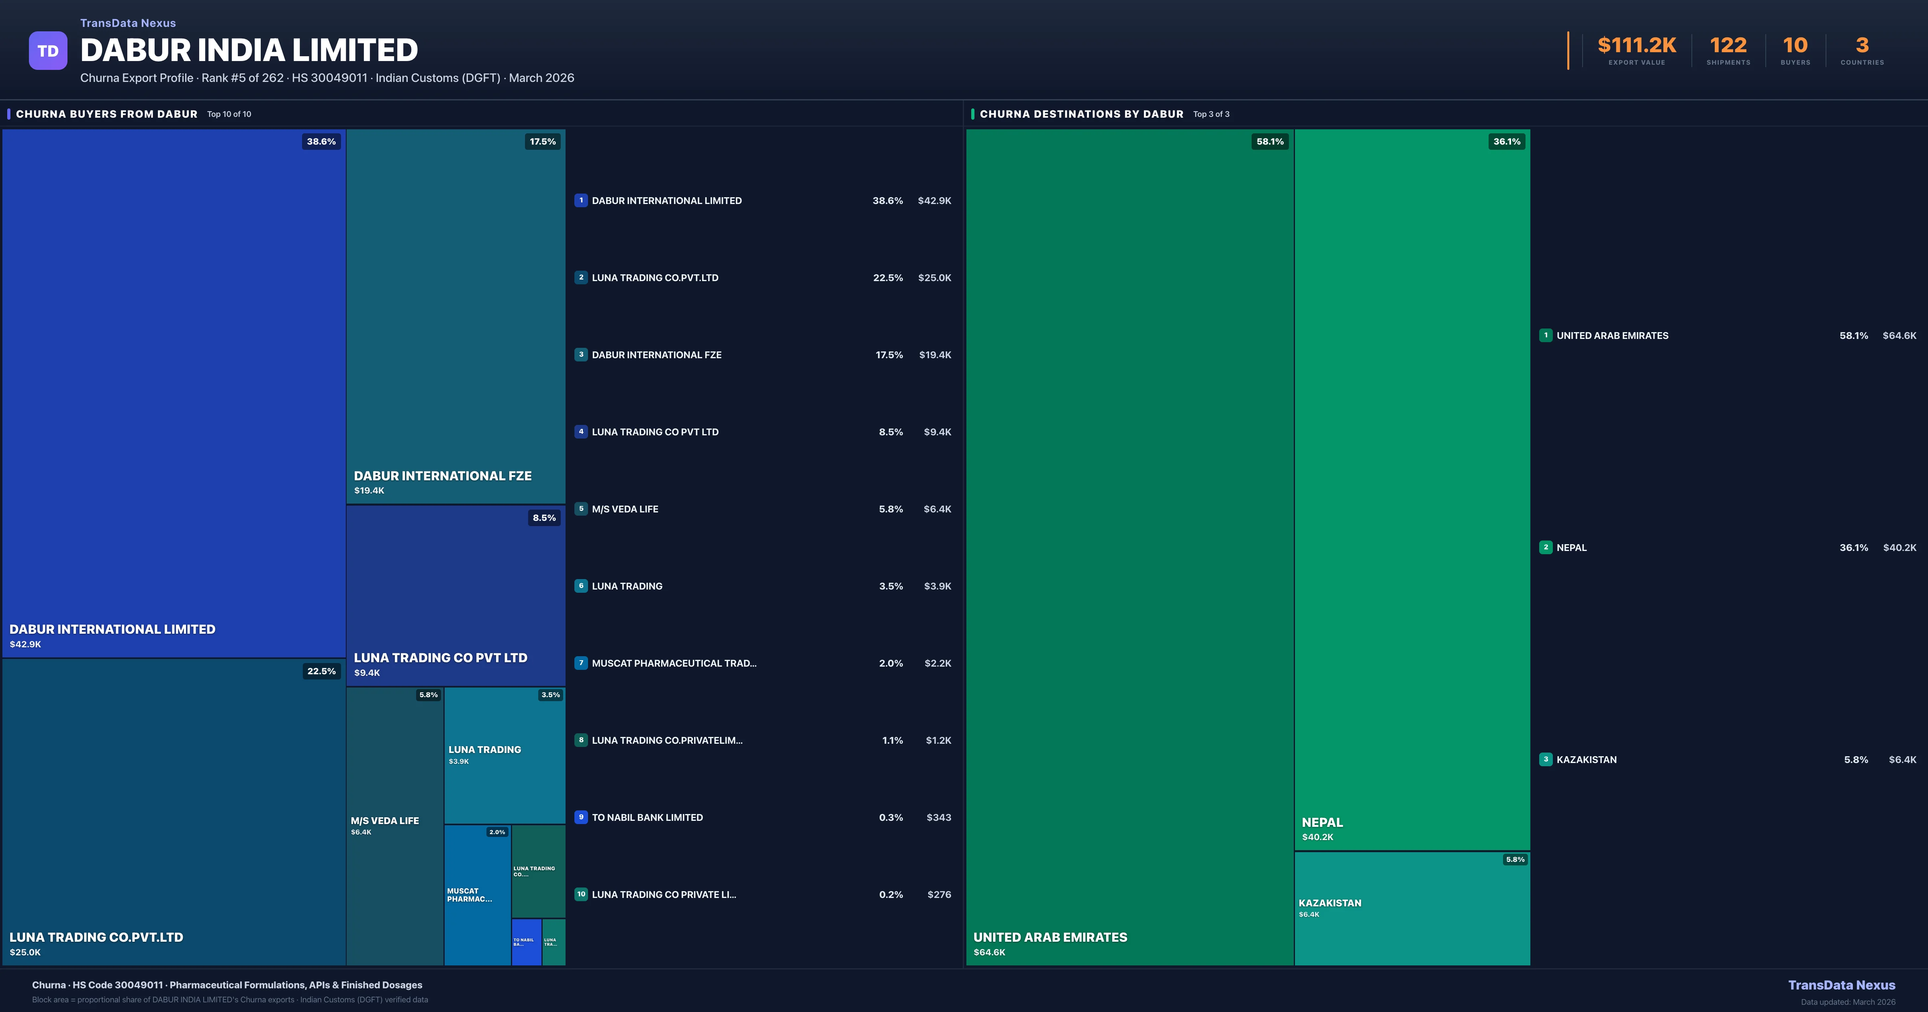The width and height of the screenshot is (1928, 1012).
Task: Expand the Top 3 of 3 destinations list
Action: click(1210, 114)
